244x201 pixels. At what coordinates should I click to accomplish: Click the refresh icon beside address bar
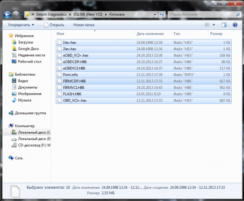[x=162, y=15]
